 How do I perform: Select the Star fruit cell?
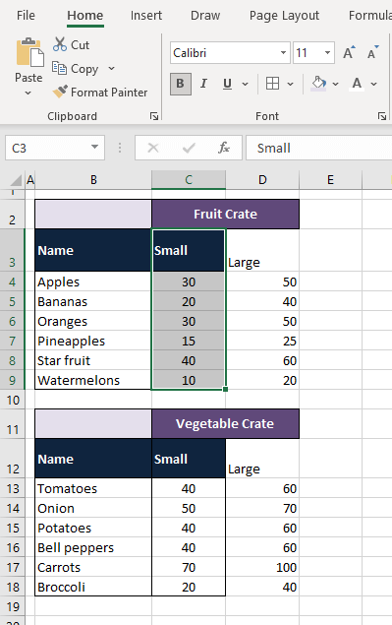pos(93,360)
